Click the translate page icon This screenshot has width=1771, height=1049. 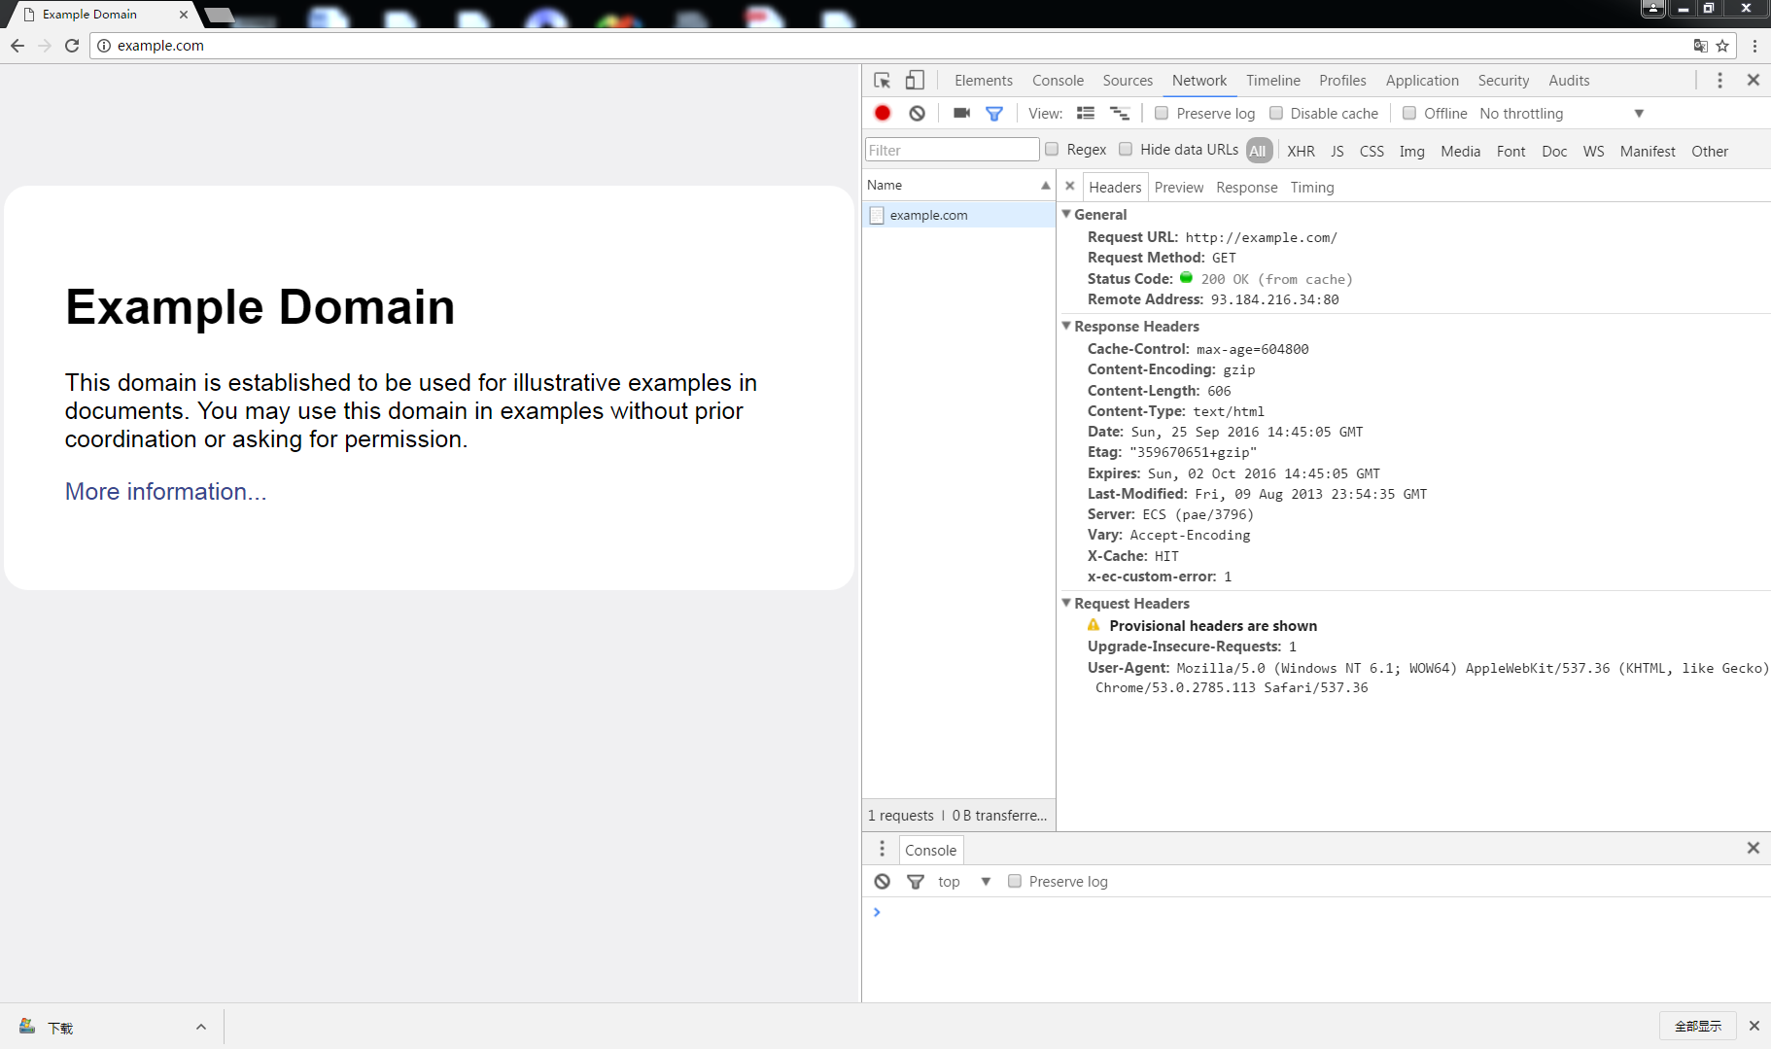click(x=1700, y=46)
